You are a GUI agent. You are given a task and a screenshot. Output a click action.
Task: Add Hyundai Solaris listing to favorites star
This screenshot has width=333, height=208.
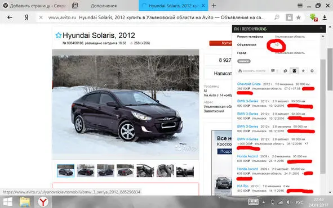click(58, 35)
